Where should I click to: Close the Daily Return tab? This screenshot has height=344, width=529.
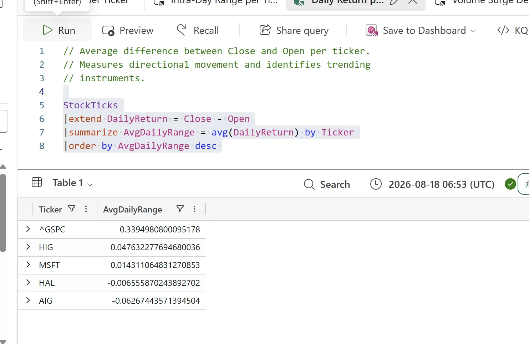(412, 2)
